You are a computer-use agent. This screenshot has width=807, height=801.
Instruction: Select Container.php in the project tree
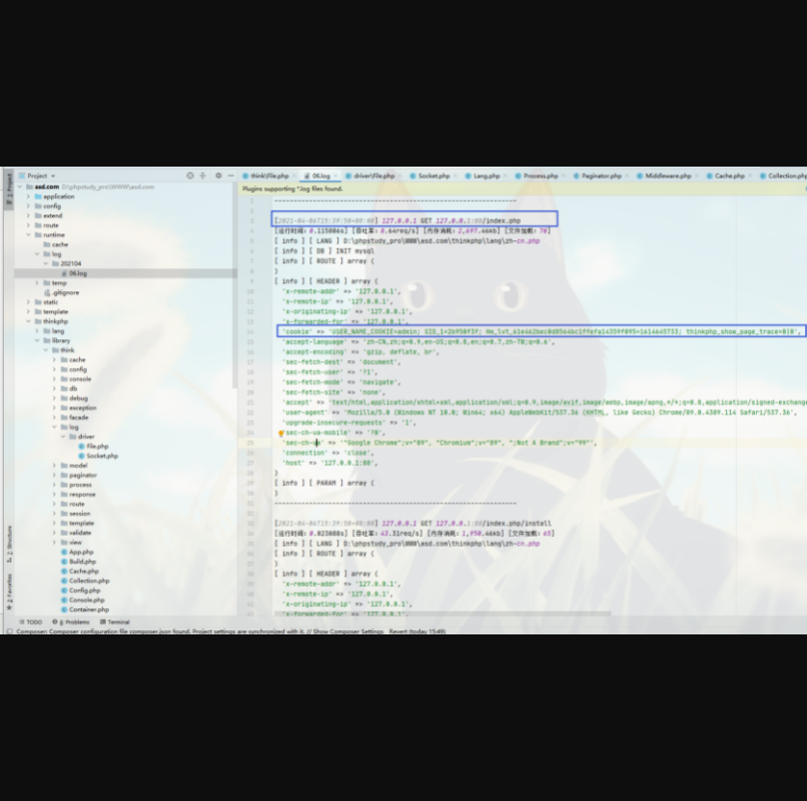[88, 609]
